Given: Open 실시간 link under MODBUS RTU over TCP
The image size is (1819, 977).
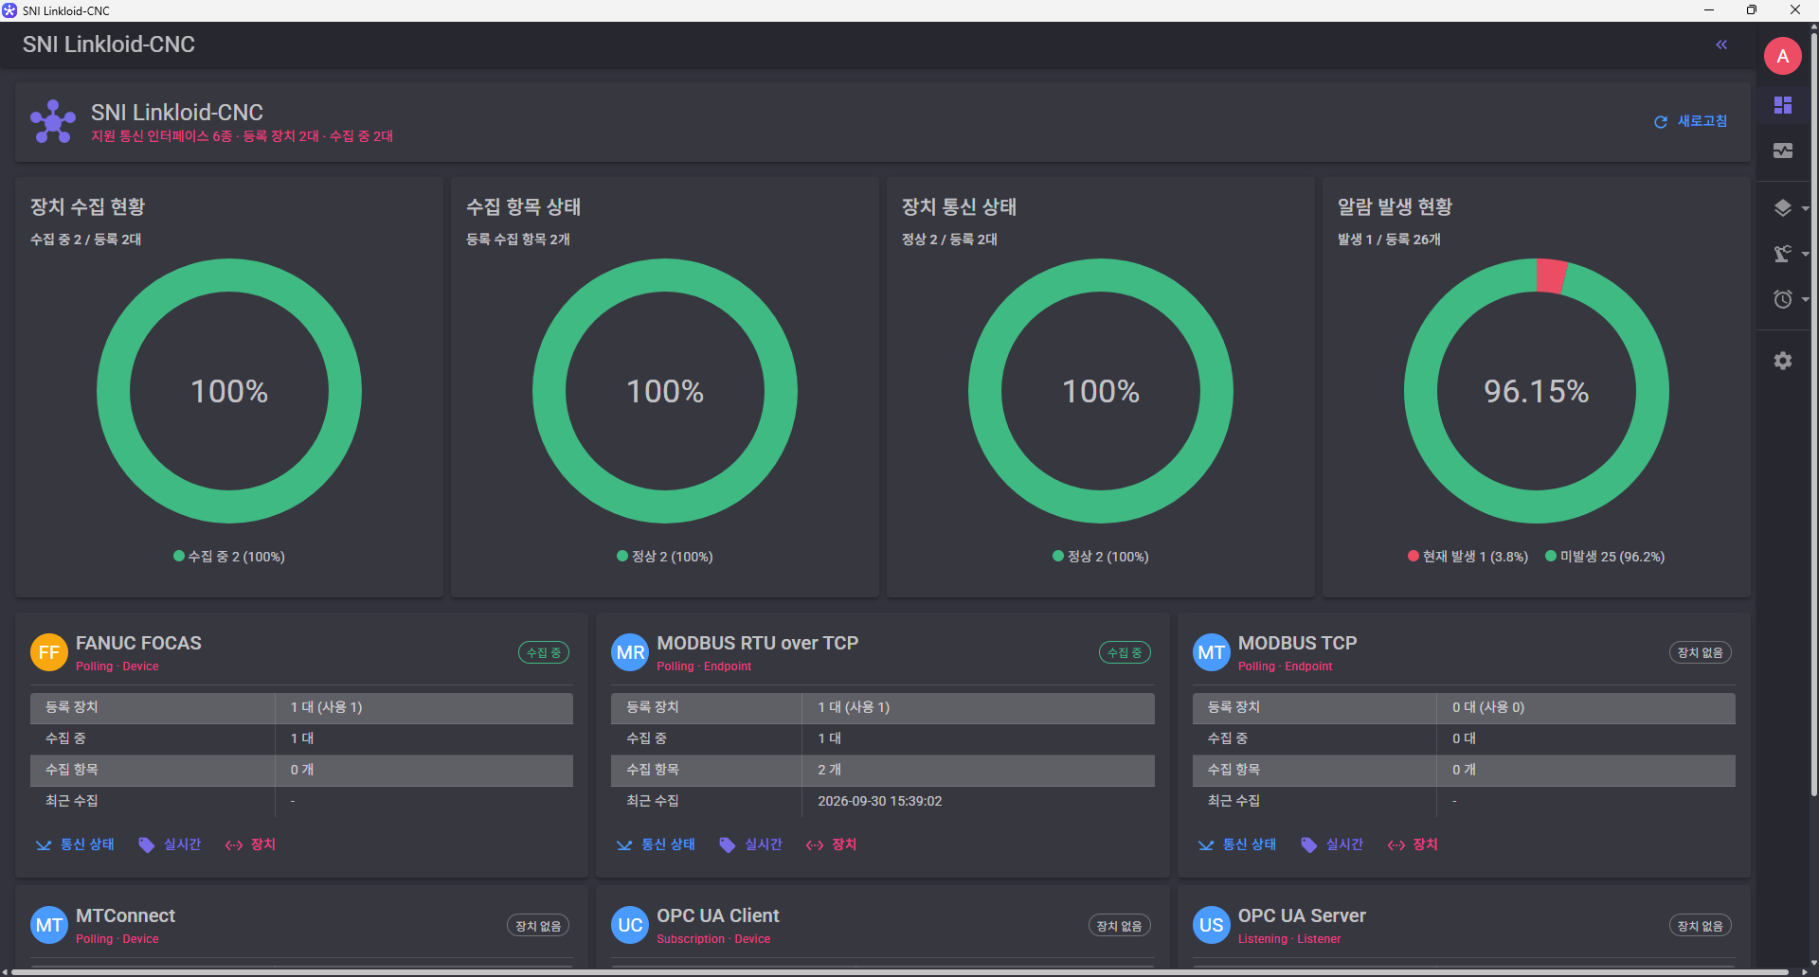Looking at the screenshot, I should 751,844.
